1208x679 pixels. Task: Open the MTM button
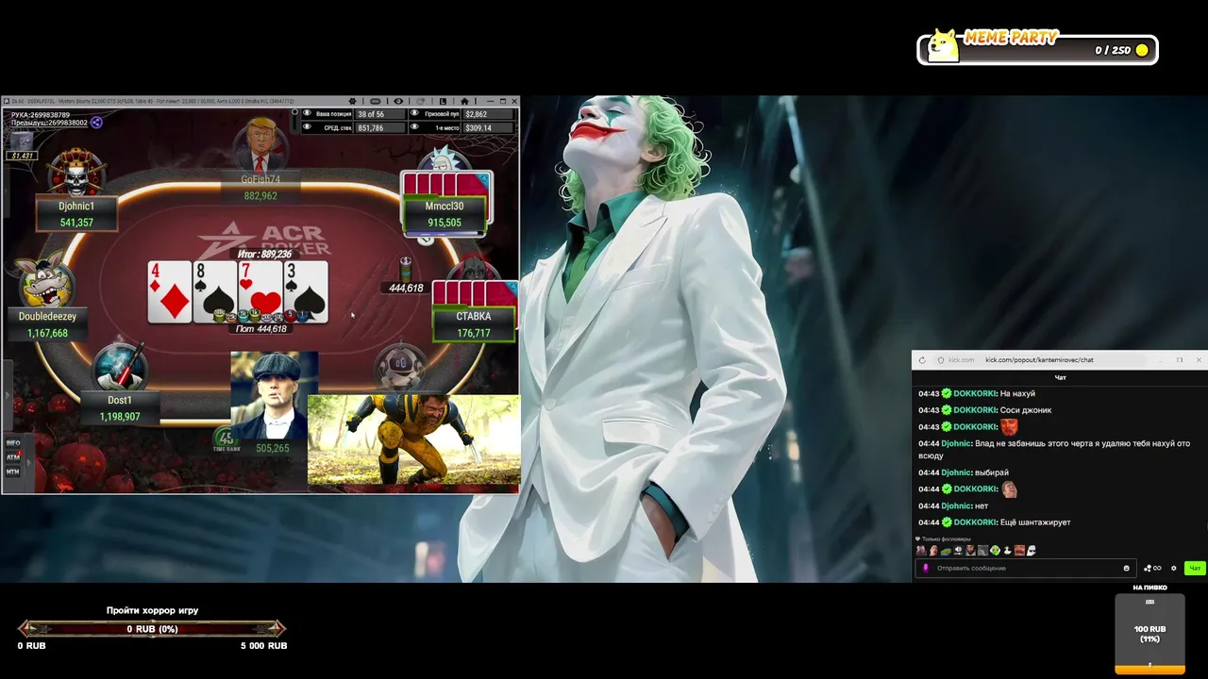tap(13, 472)
